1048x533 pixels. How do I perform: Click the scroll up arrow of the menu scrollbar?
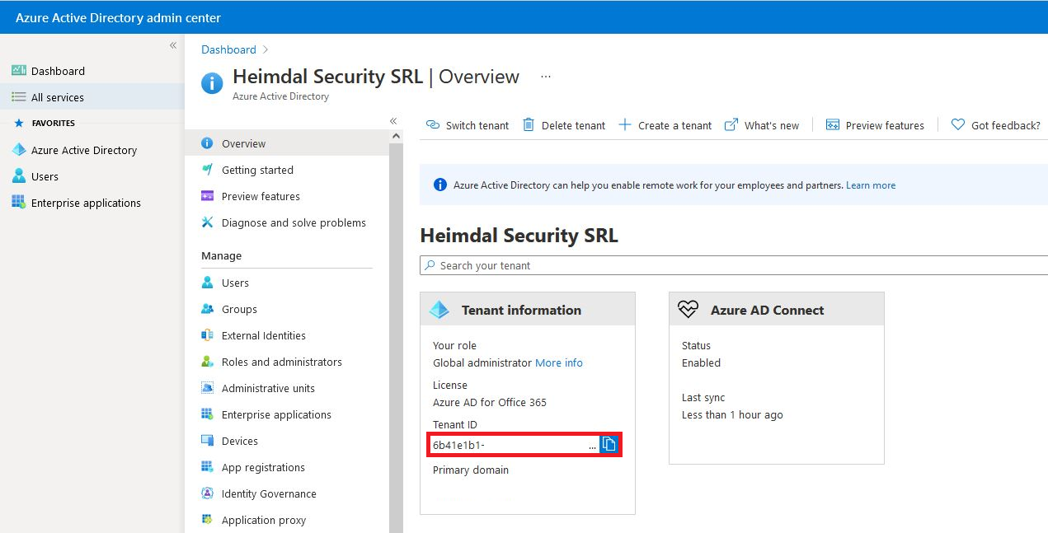396,136
